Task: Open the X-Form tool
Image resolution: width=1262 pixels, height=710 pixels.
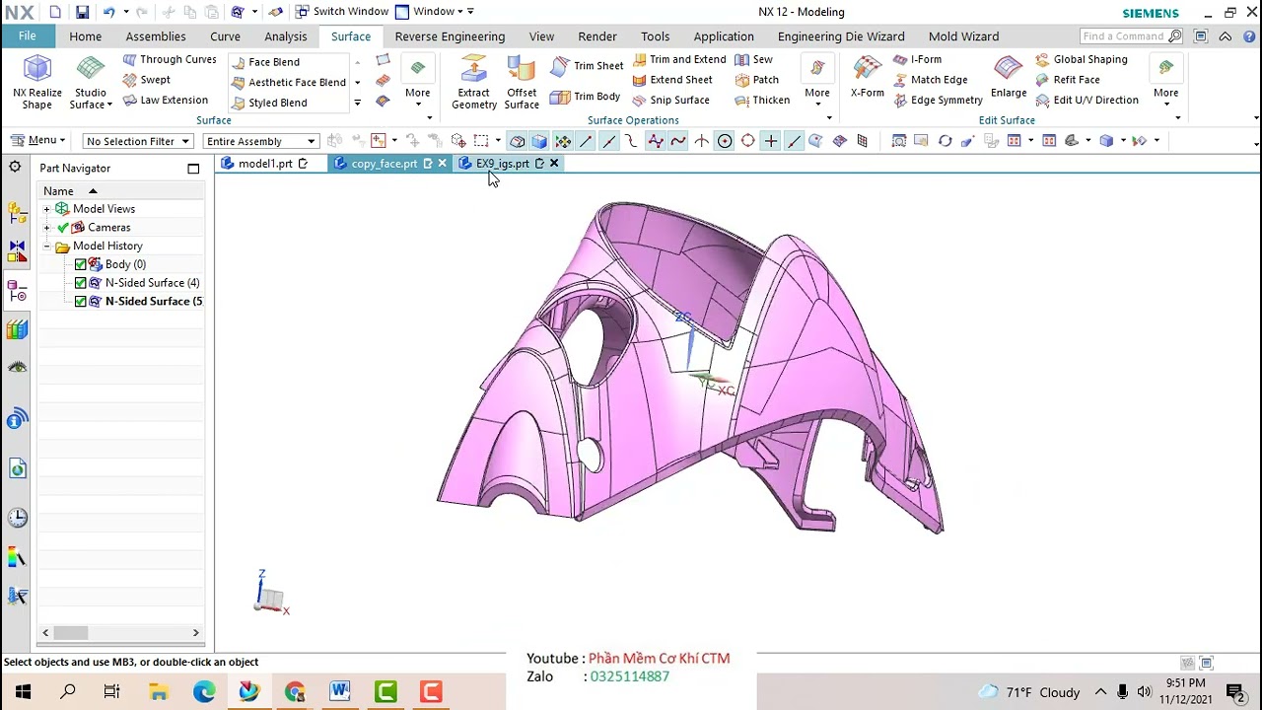Action: point(868,77)
